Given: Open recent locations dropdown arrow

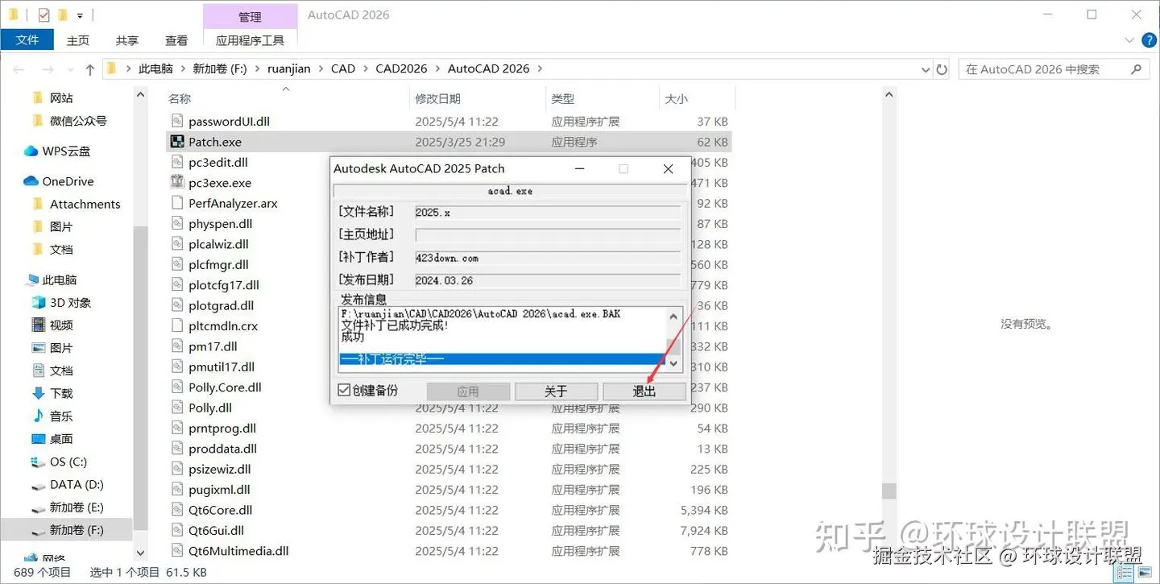Looking at the screenshot, I should tap(69, 70).
